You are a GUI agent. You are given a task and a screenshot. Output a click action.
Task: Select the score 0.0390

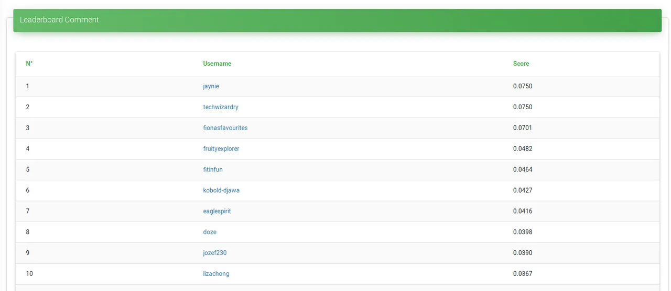click(523, 253)
